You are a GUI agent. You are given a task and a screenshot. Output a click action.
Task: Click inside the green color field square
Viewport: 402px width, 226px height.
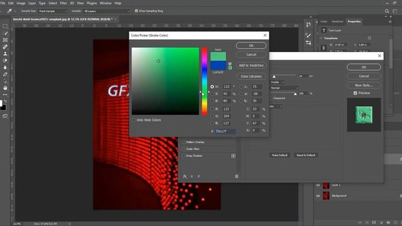(165, 81)
